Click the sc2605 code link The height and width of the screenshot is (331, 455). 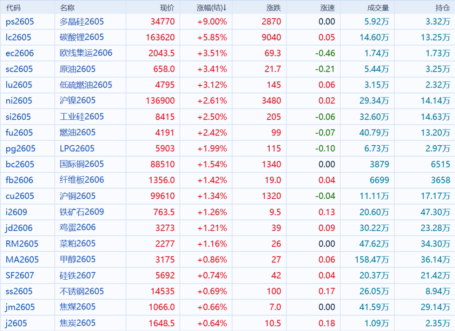(x=19, y=69)
